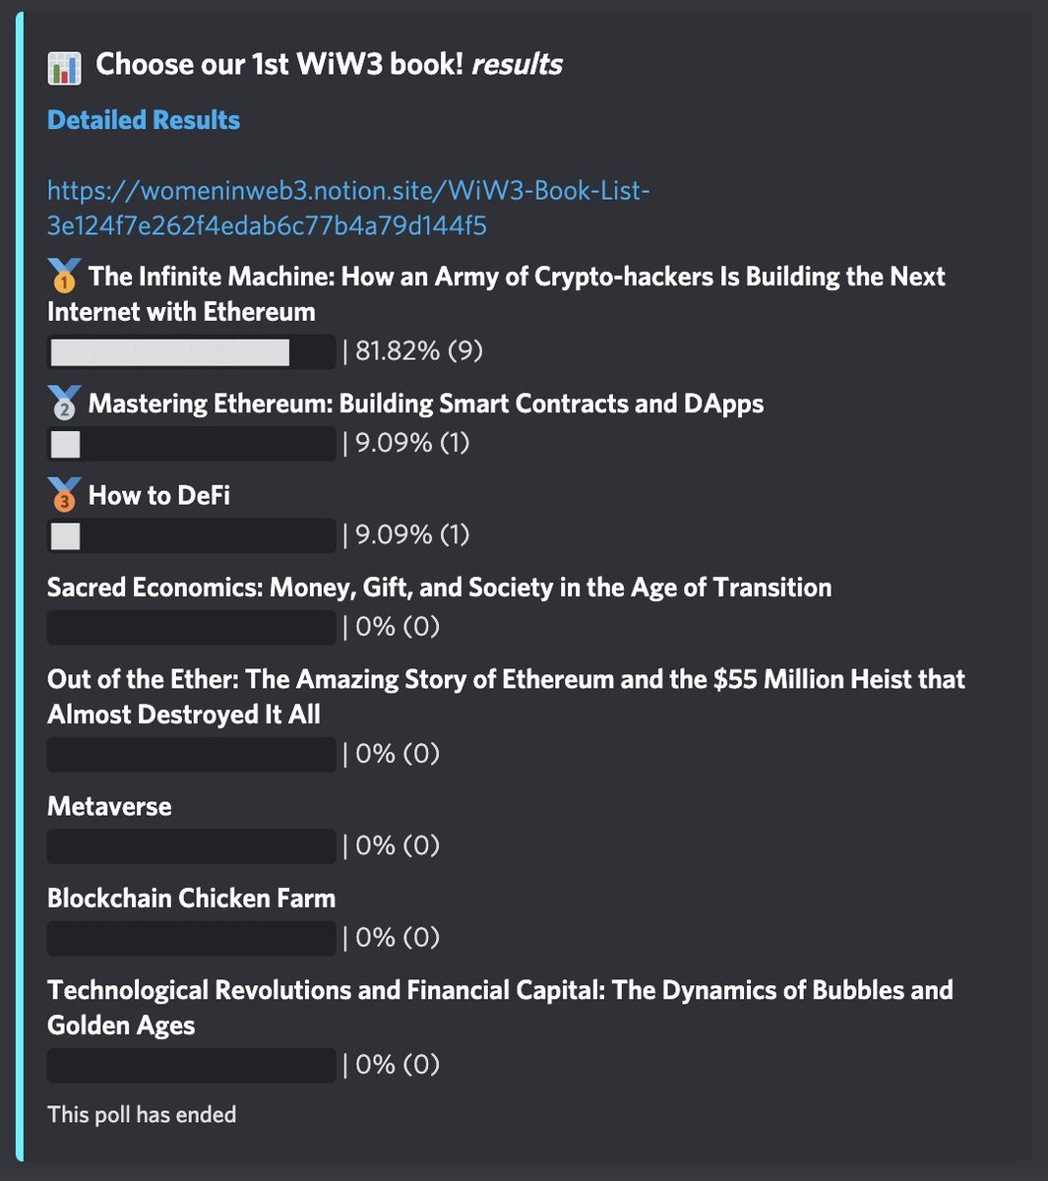Click the 81.82% progress bar for Infinite Machine
Image resolution: width=1048 pixels, height=1181 pixels.
[192, 351]
